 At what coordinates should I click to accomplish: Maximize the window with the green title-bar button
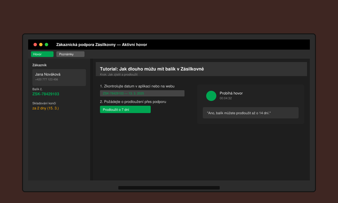tap(46, 45)
